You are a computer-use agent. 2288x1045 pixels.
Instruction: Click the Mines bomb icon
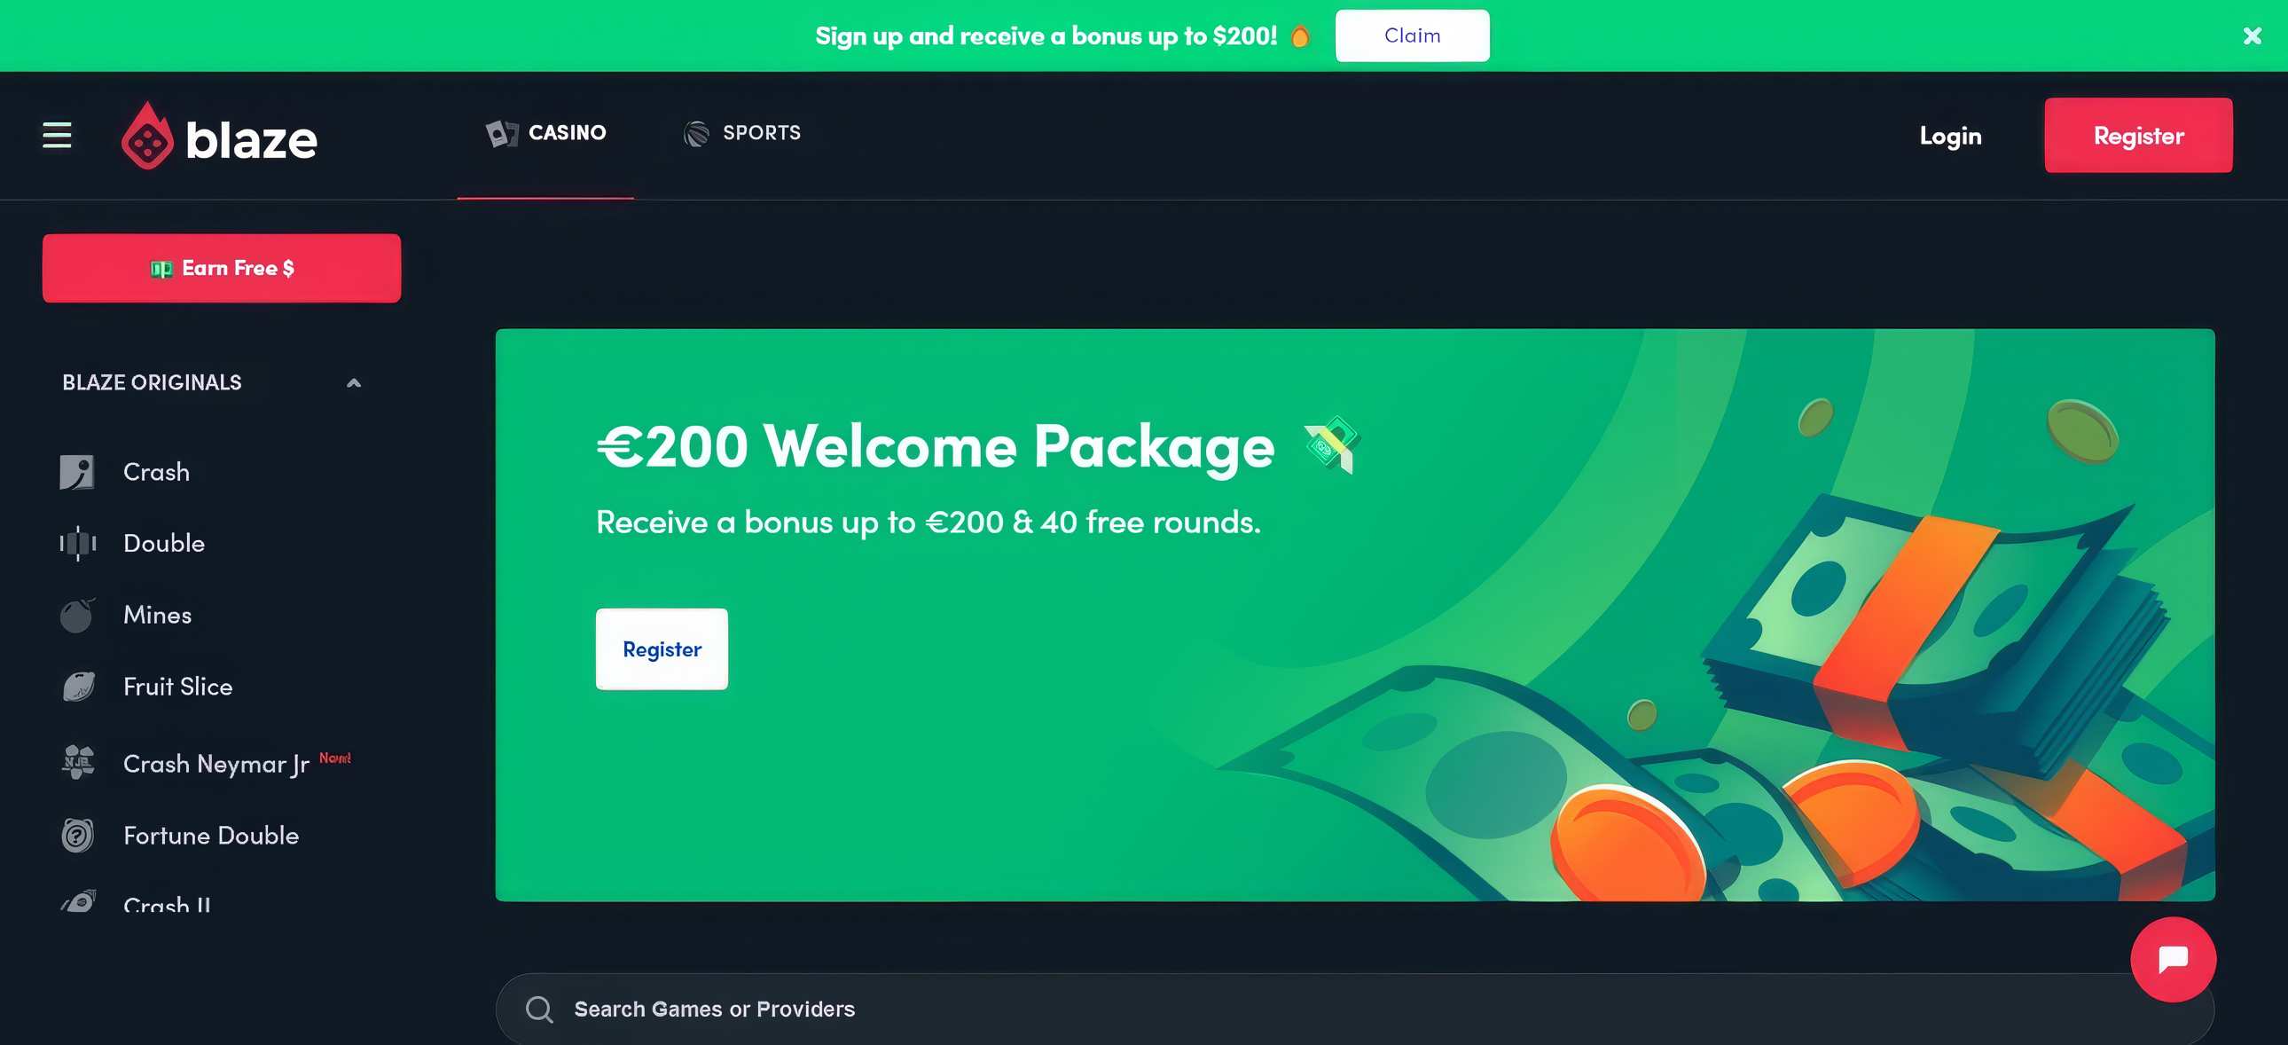click(x=77, y=615)
